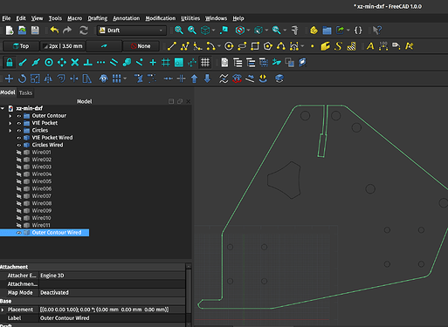The image size is (448, 327).
Task: Open the Modification menu
Action: 161,18
